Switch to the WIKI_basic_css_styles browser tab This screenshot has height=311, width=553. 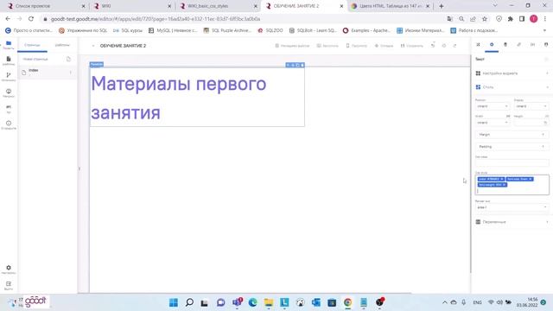[x=218, y=6]
